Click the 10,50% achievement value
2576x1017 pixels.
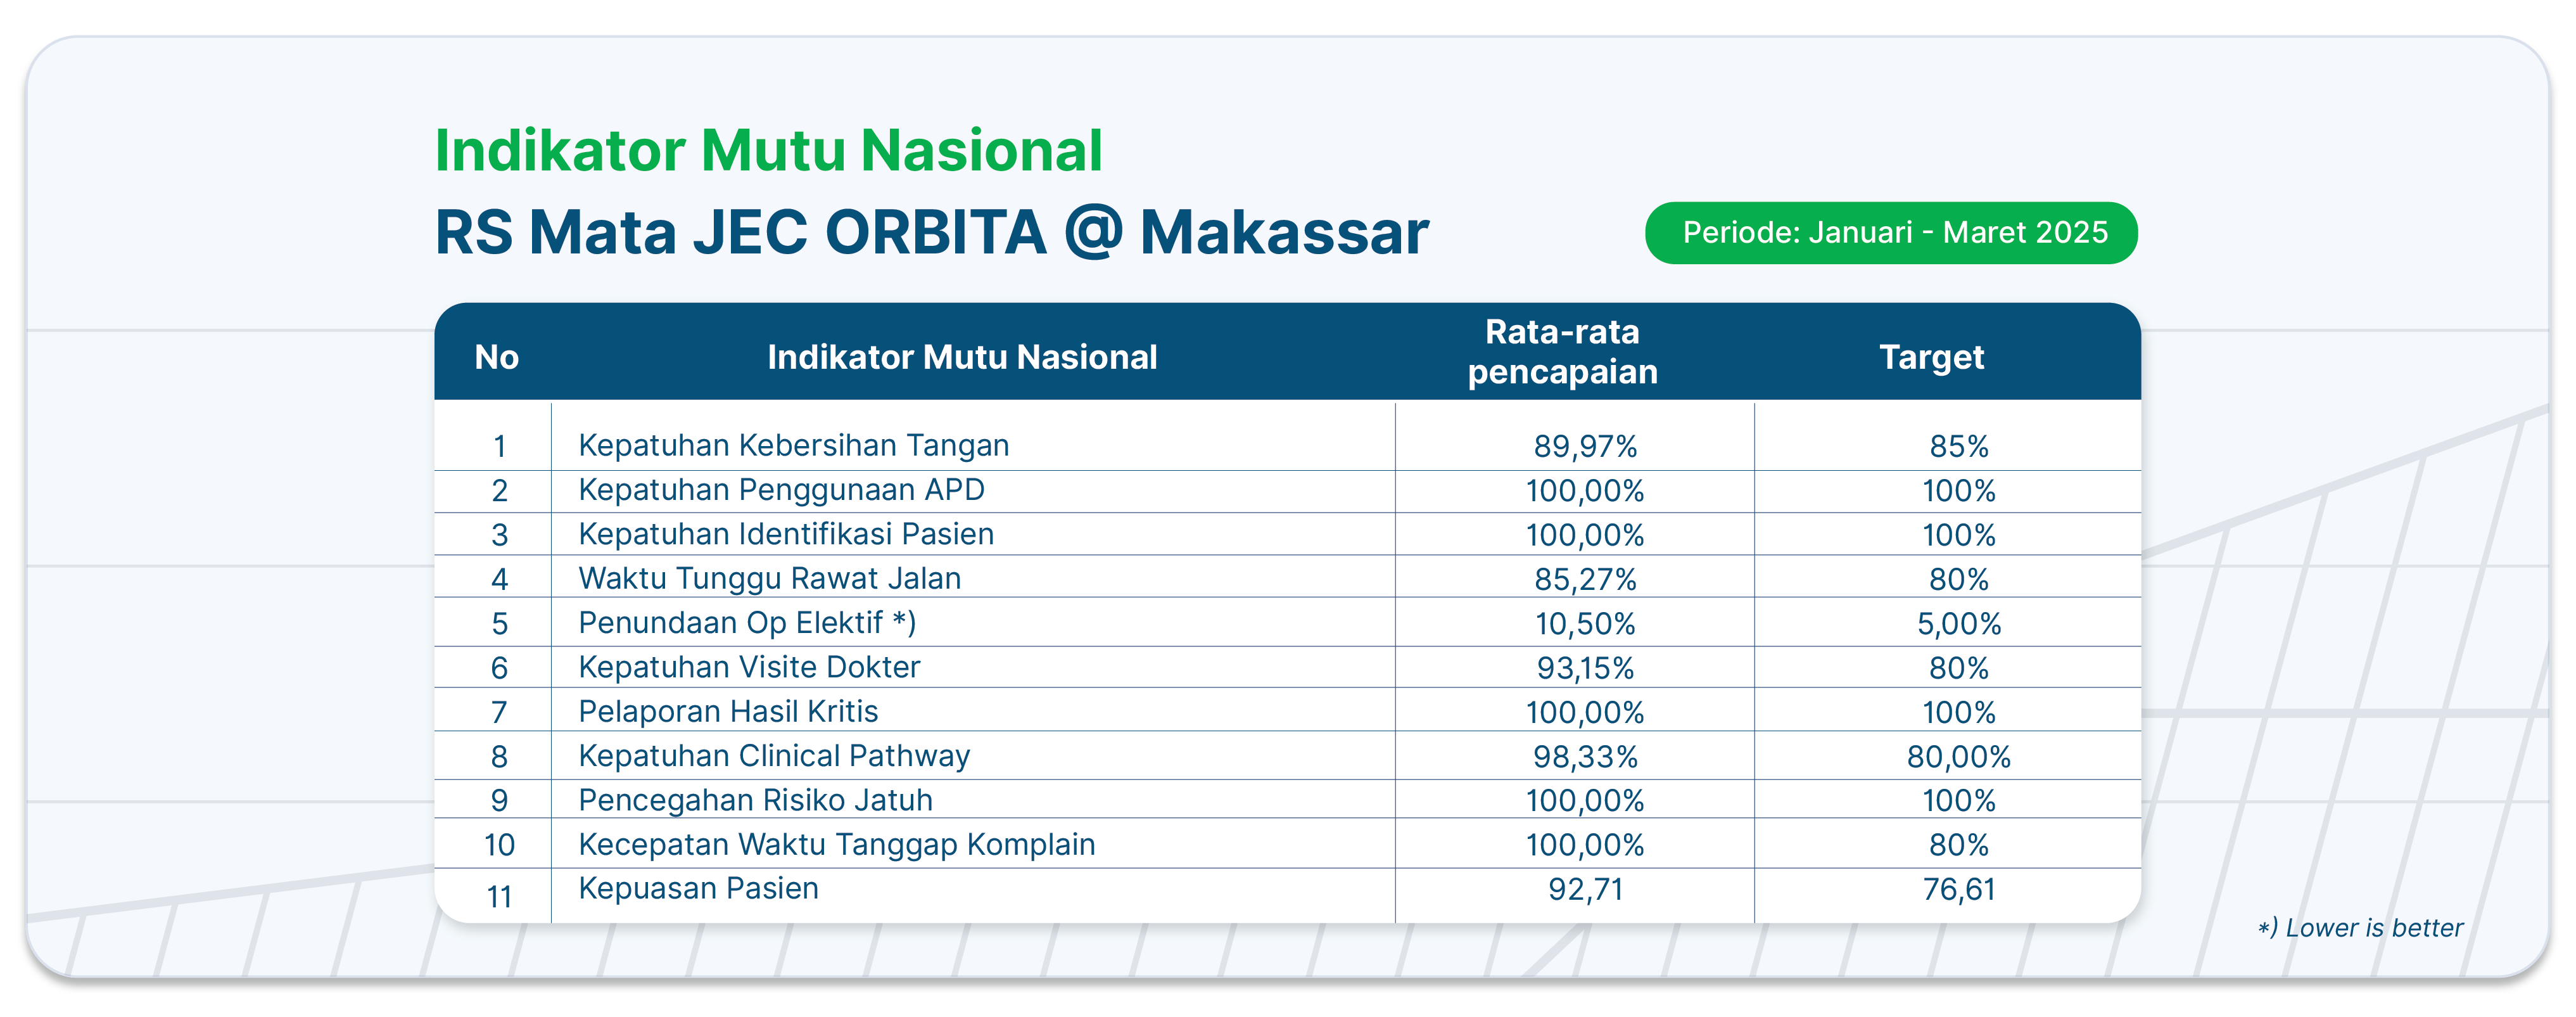1585,624
